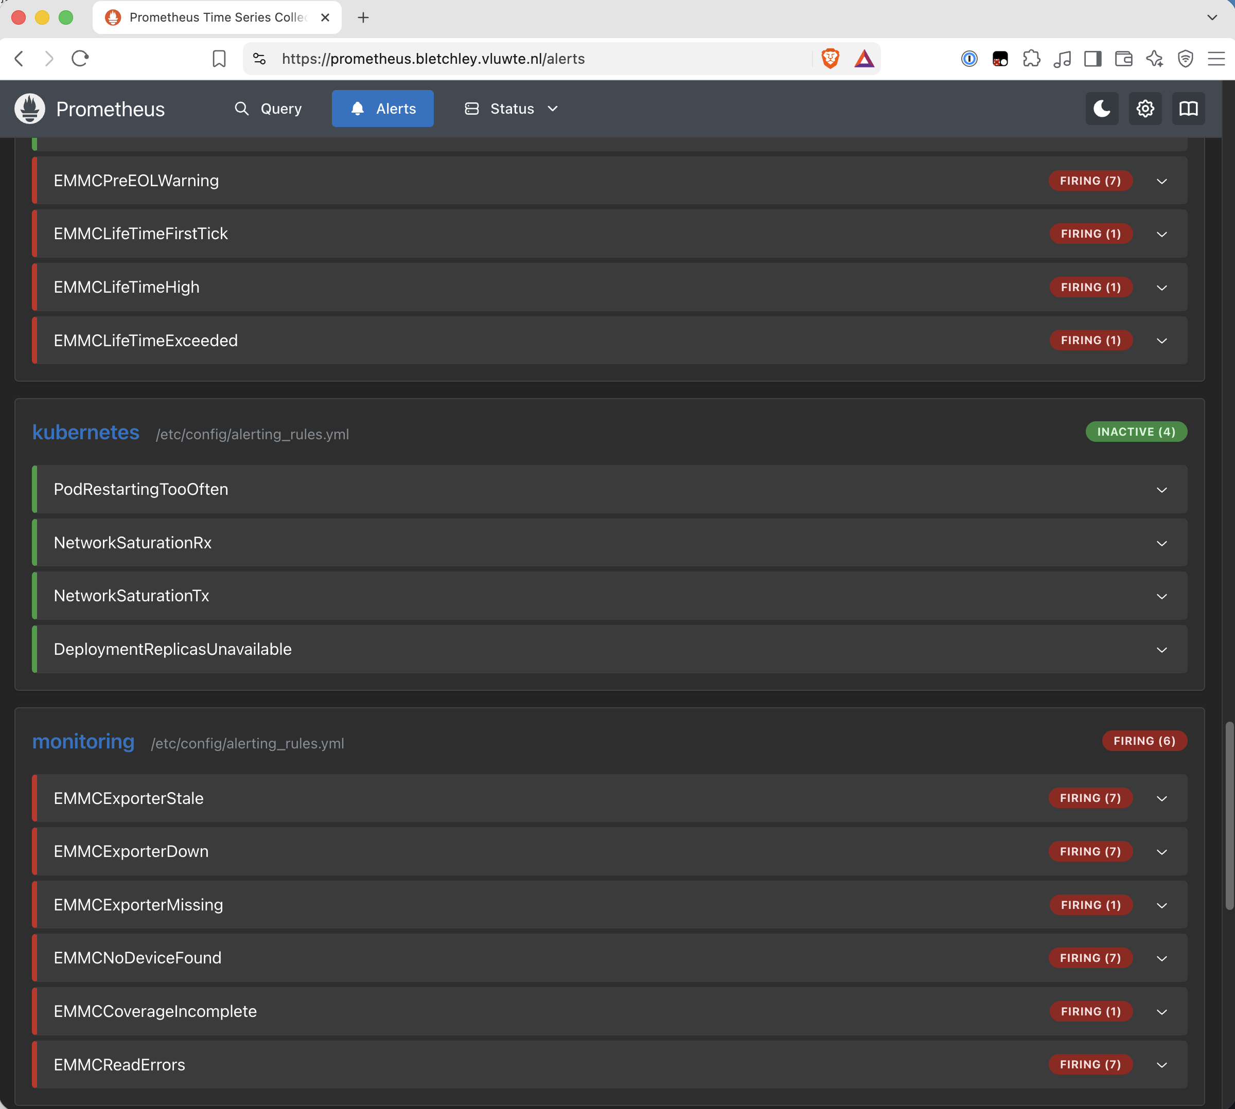Select Prometheus Time Series browser tab
Image resolution: width=1235 pixels, height=1109 pixels.
217,17
